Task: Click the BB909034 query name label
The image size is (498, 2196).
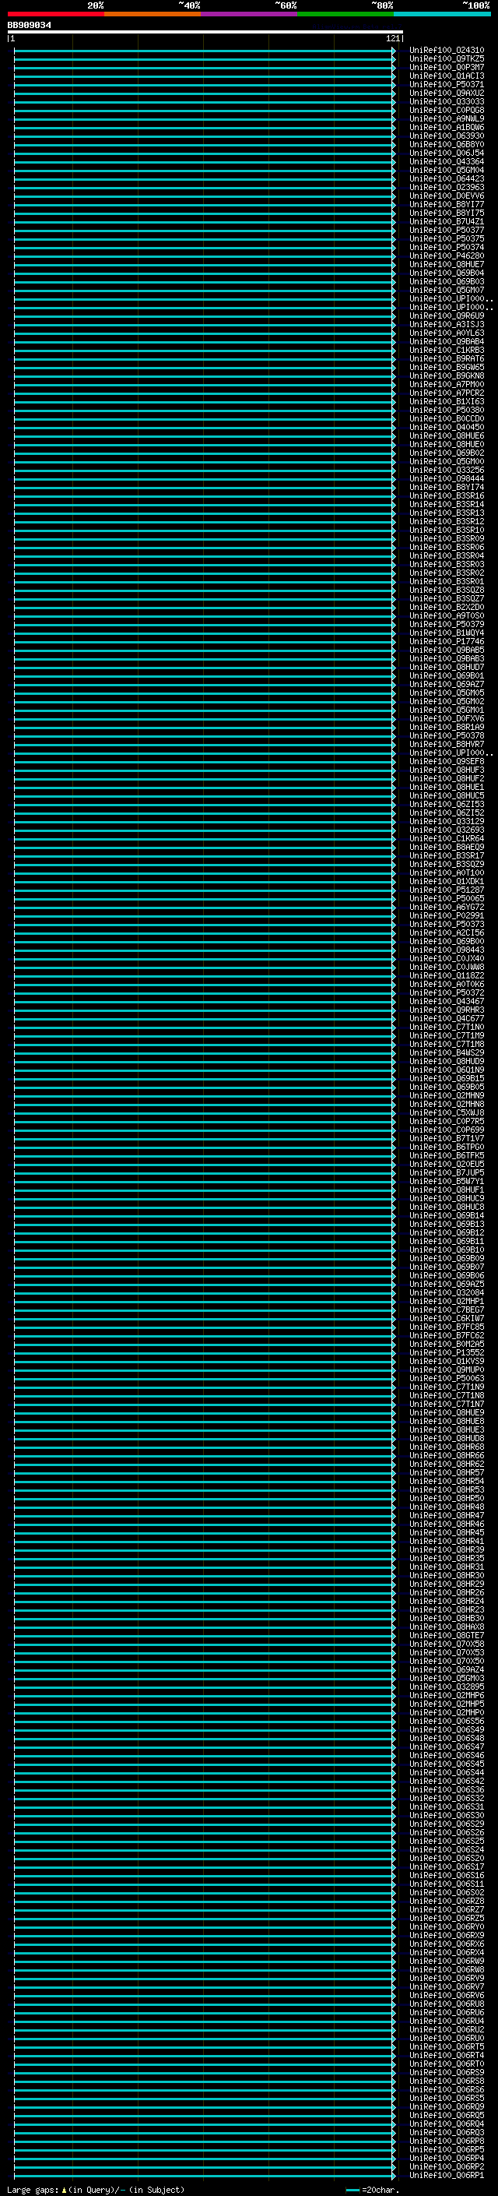Action: point(29,26)
